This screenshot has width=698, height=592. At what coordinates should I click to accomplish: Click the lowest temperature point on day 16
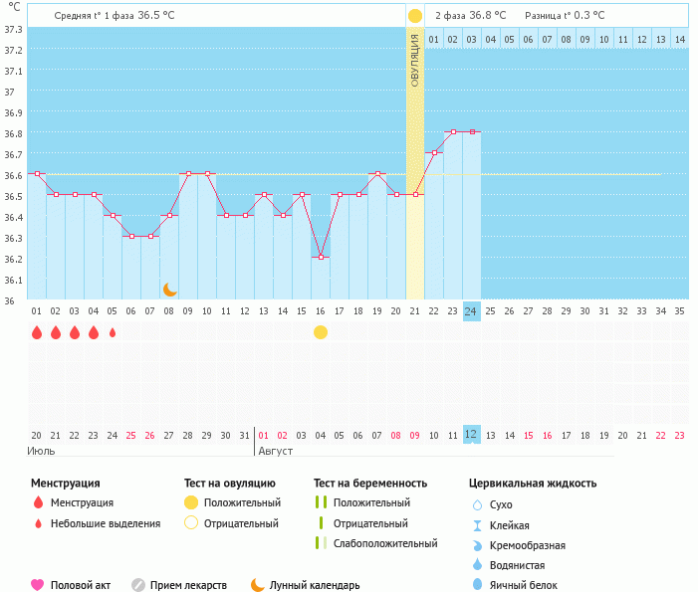pyautogui.click(x=321, y=257)
